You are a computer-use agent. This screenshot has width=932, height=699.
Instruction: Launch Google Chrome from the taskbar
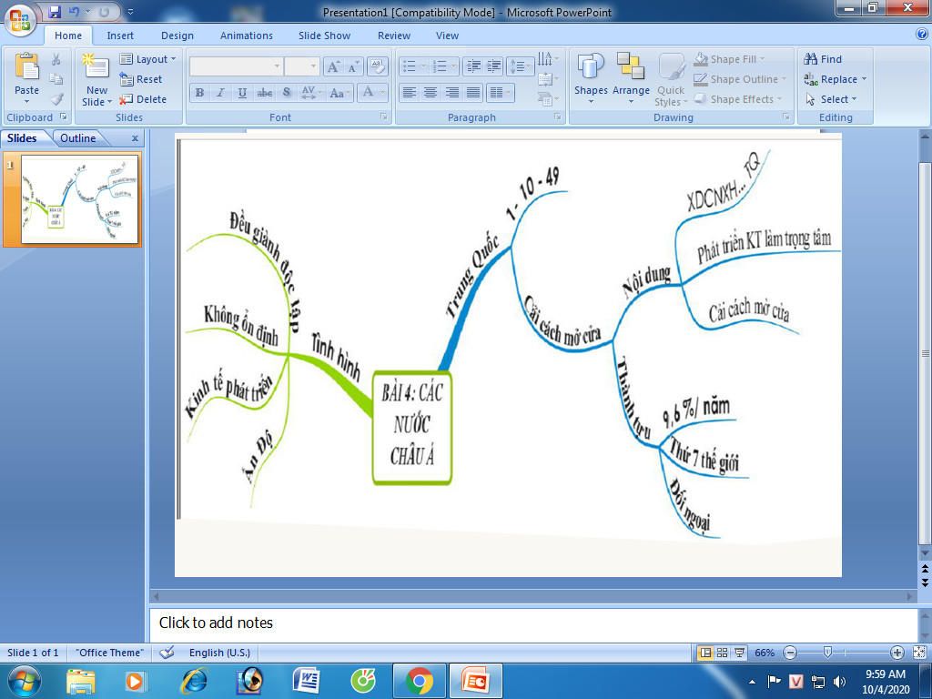pos(419,680)
